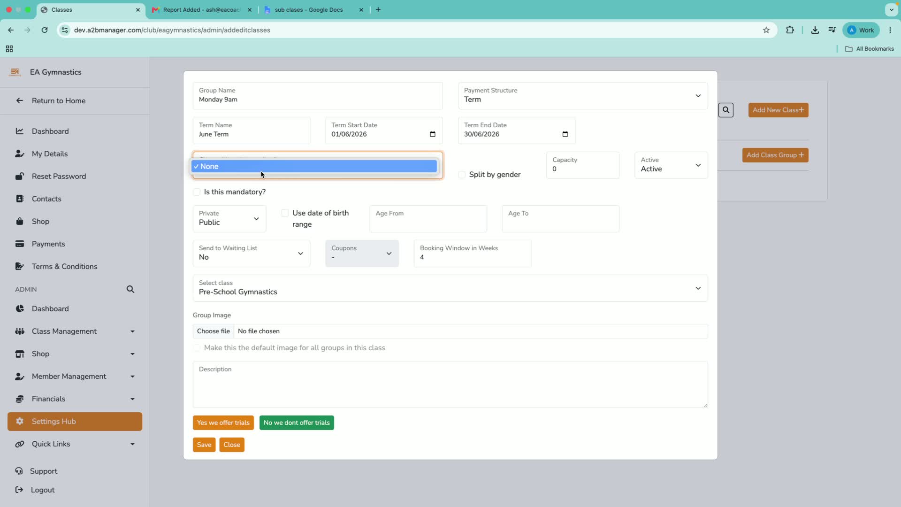Click into the Age From field
The height and width of the screenshot is (507, 901).
coord(428,219)
